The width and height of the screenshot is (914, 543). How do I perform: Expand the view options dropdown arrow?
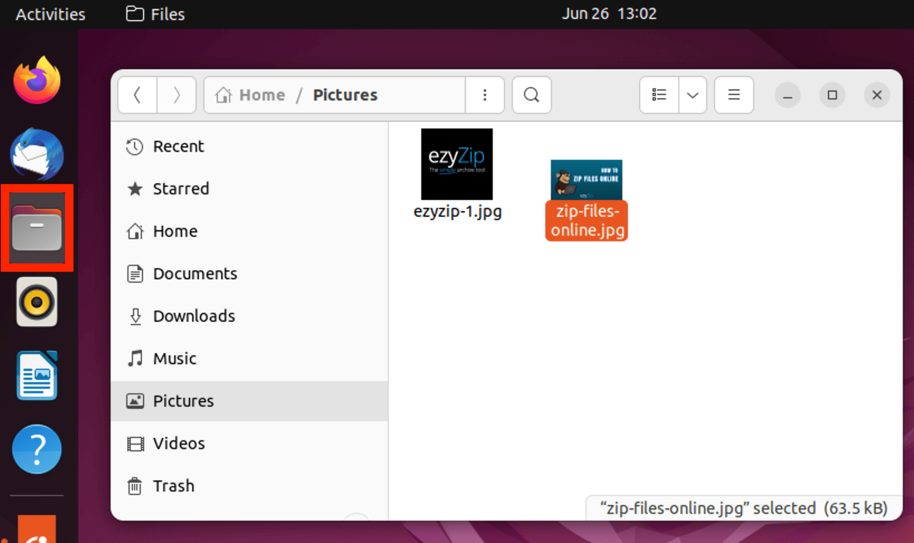(693, 95)
